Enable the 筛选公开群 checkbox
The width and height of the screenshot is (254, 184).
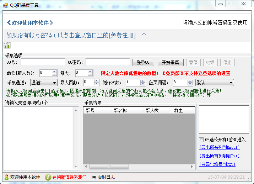tap(201, 140)
